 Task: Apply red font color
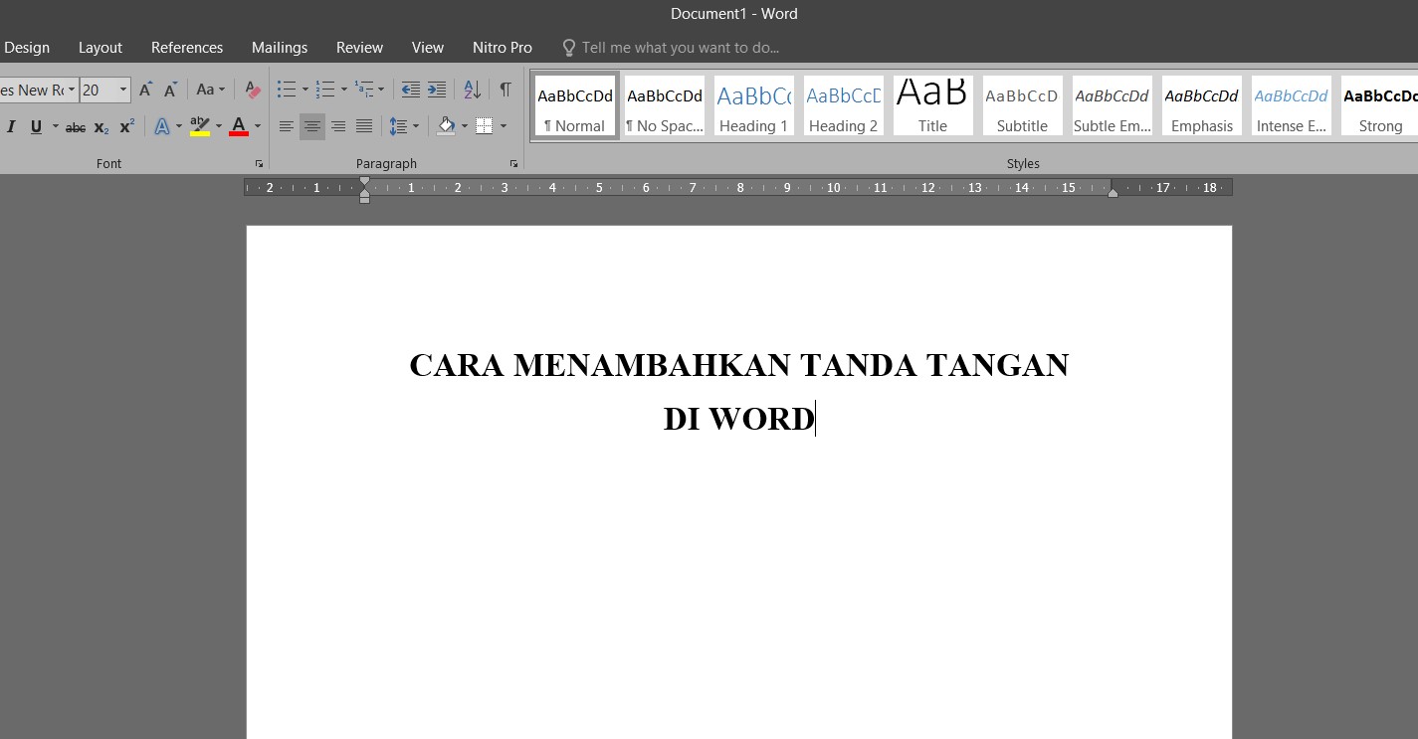point(238,126)
